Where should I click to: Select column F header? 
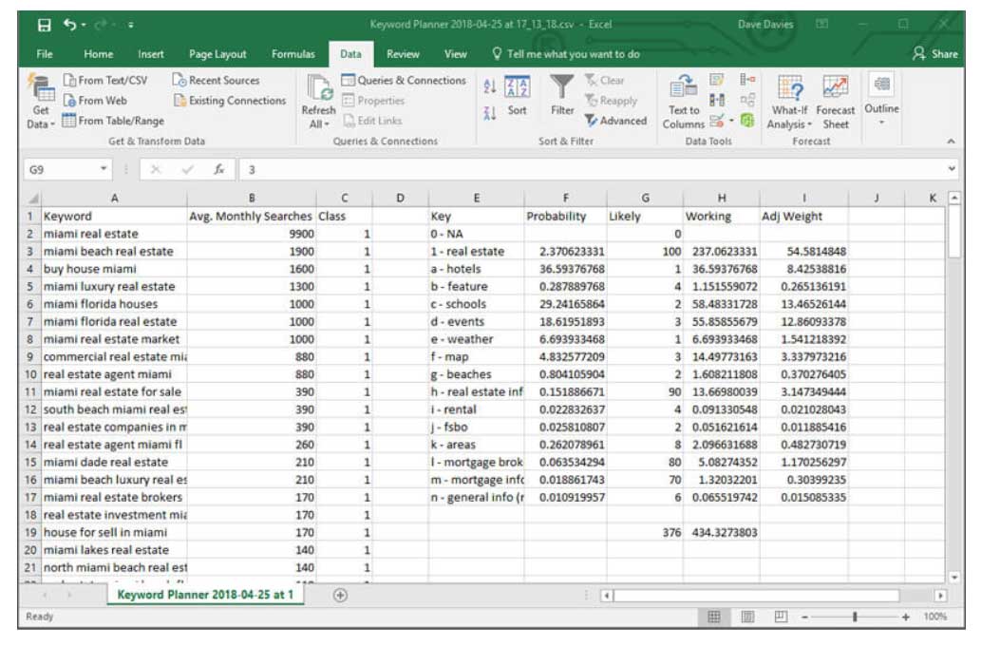click(x=565, y=199)
